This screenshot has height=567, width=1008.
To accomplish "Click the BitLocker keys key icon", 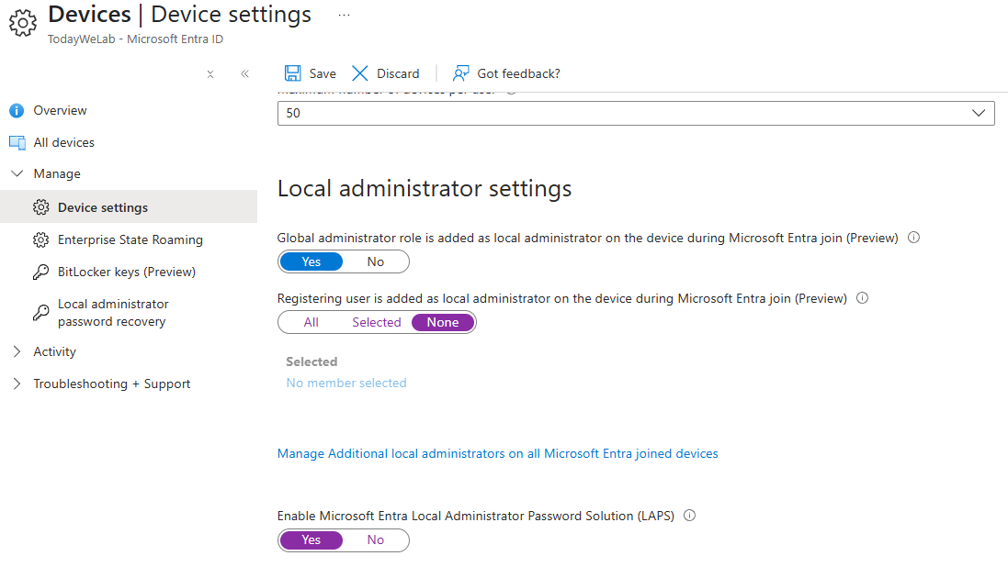I will (40, 272).
